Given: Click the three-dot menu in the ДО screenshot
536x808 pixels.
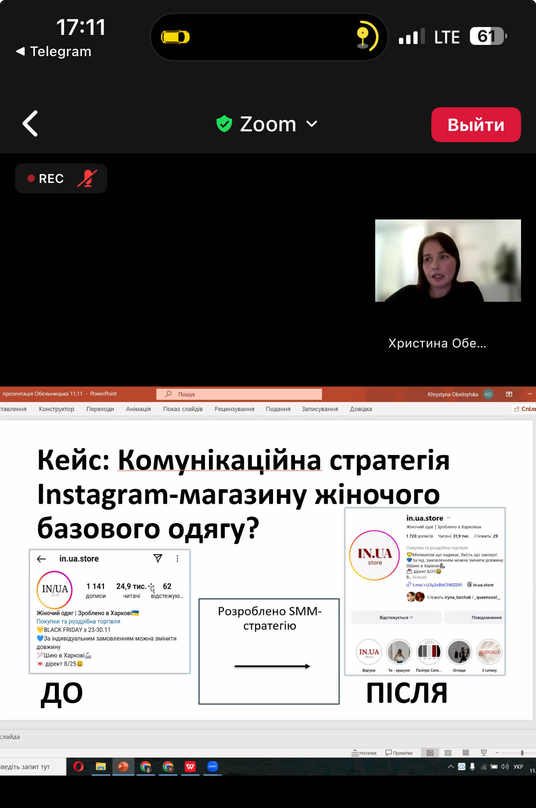Looking at the screenshot, I should [x=177, y=559].
